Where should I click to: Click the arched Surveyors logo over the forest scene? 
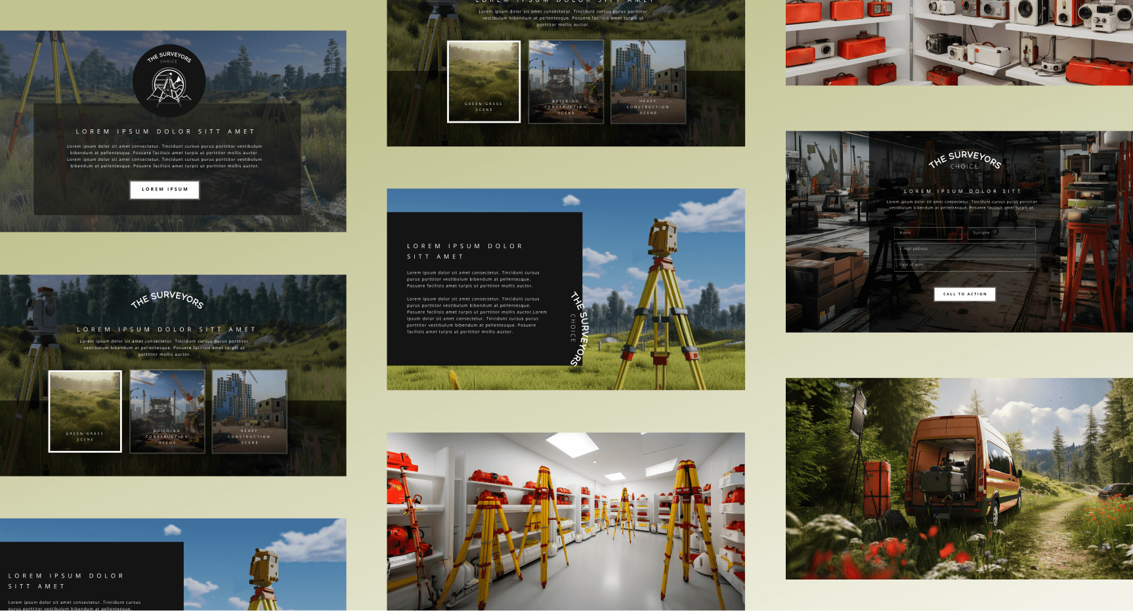click(x=167, y=299)
